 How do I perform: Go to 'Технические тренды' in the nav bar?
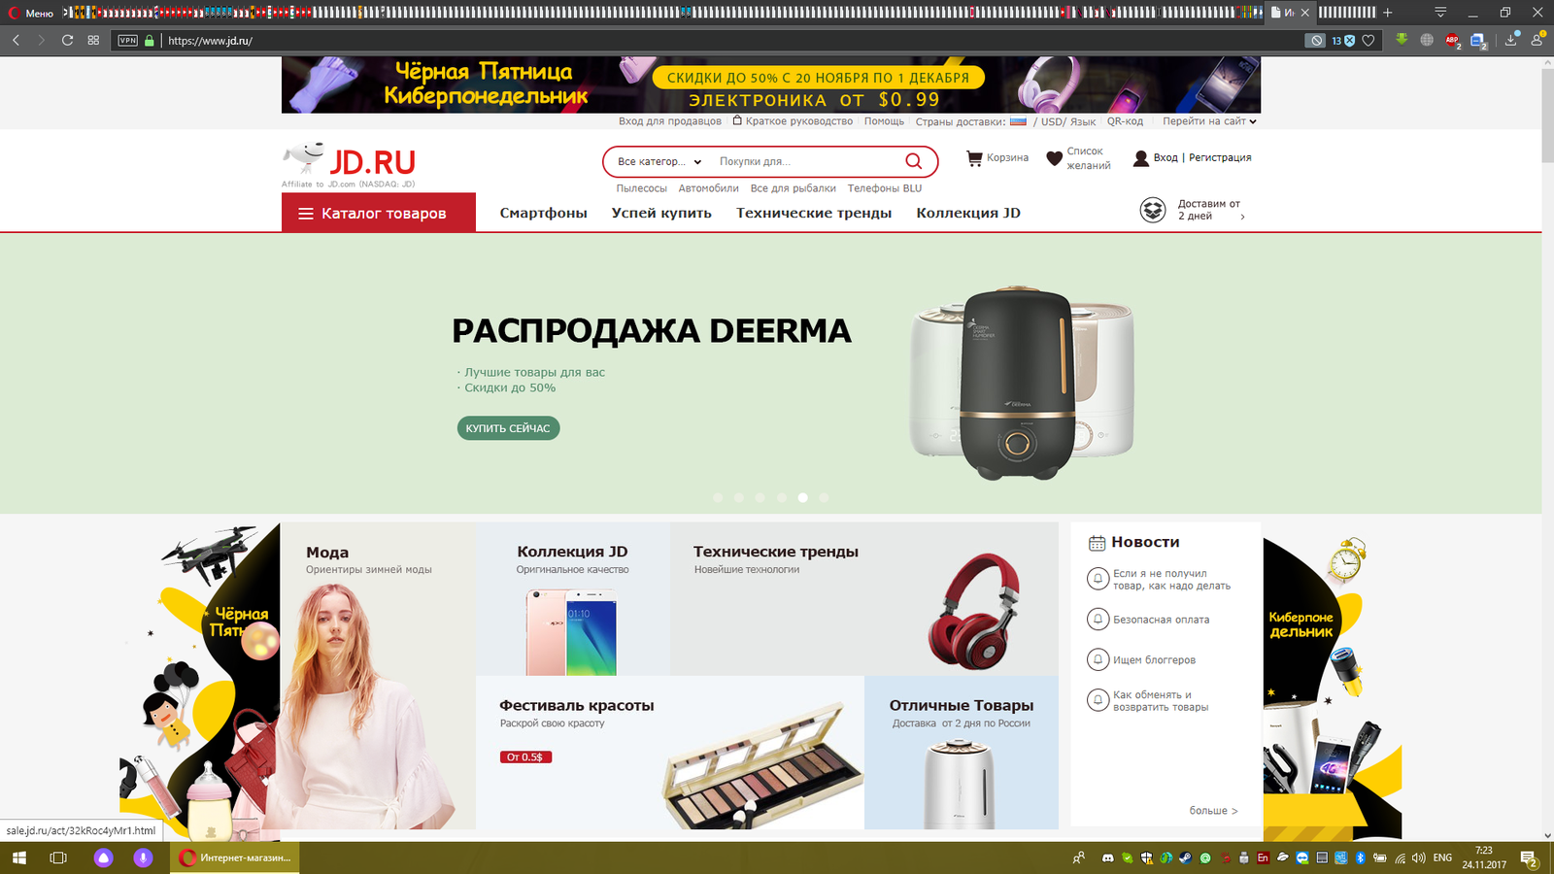pyautogui.click(x=813, y=213)
